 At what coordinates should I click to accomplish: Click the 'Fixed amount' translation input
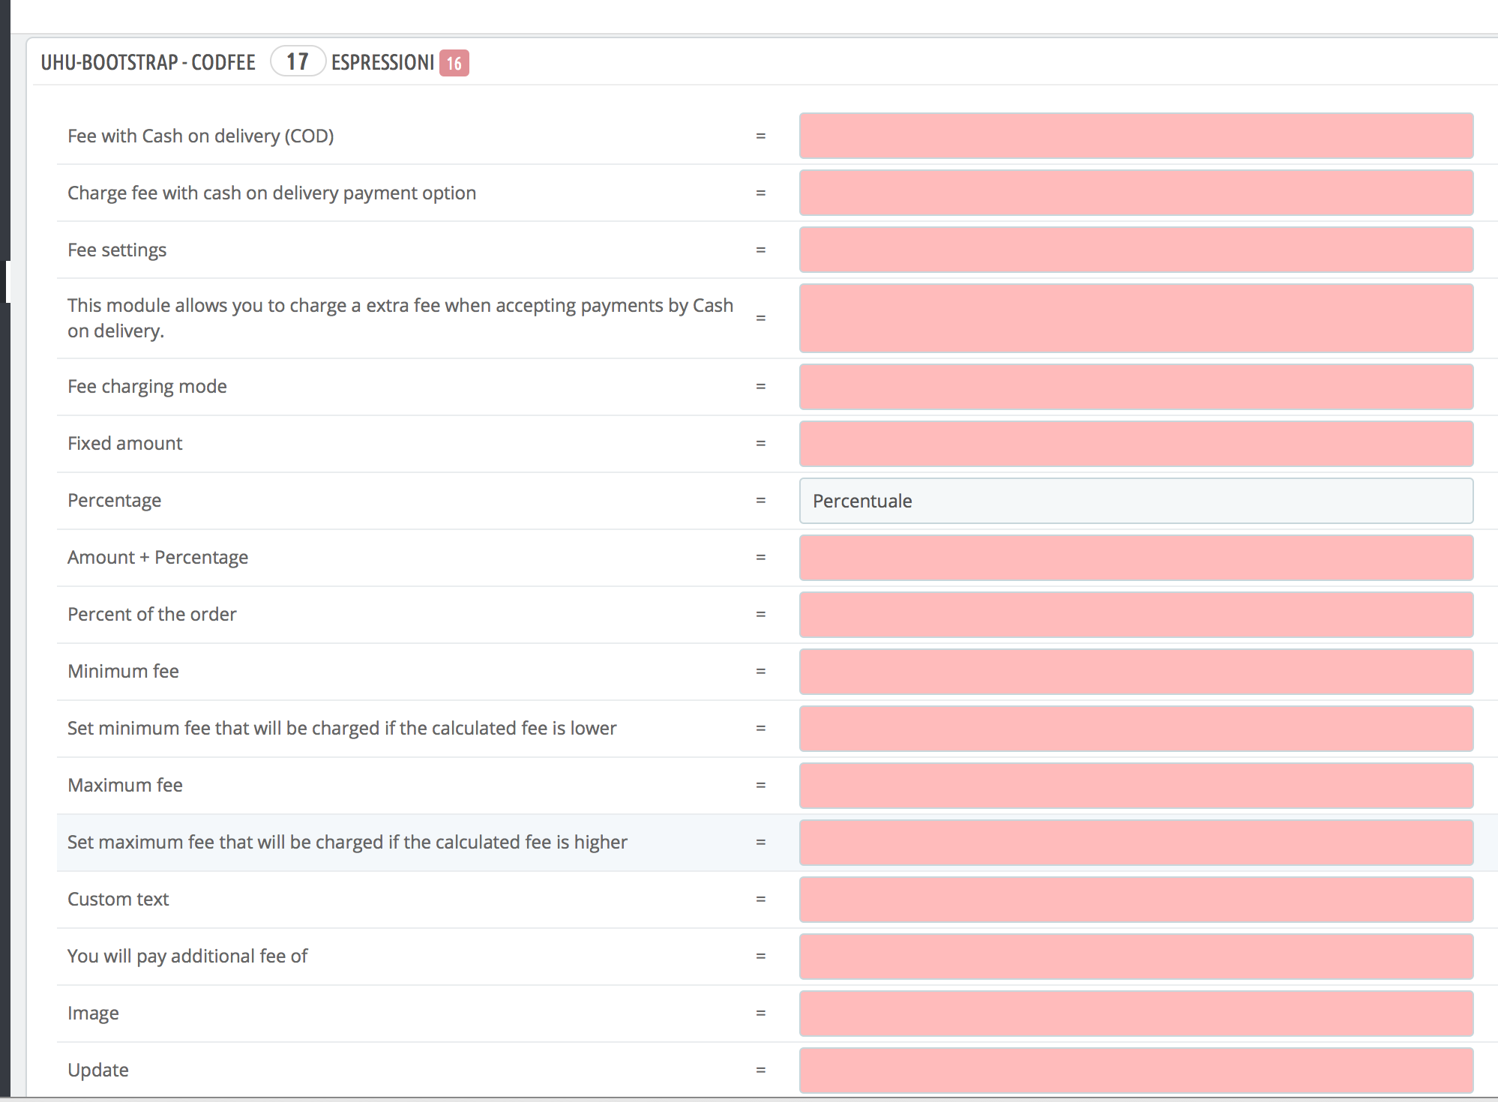pyautogui.click(x=1135, y=444)
